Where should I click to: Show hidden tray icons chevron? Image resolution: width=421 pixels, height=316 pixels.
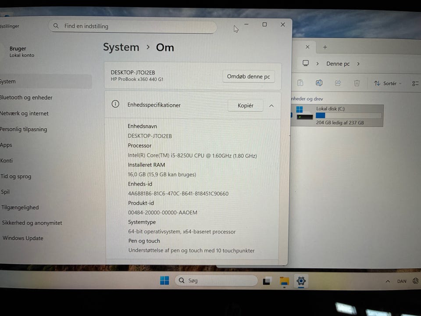[x=388, y=281]
